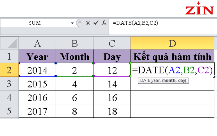The height and width of the screenshot is (136, 217).
Task: Select row 1 header
Action: (x=9, y=56)
